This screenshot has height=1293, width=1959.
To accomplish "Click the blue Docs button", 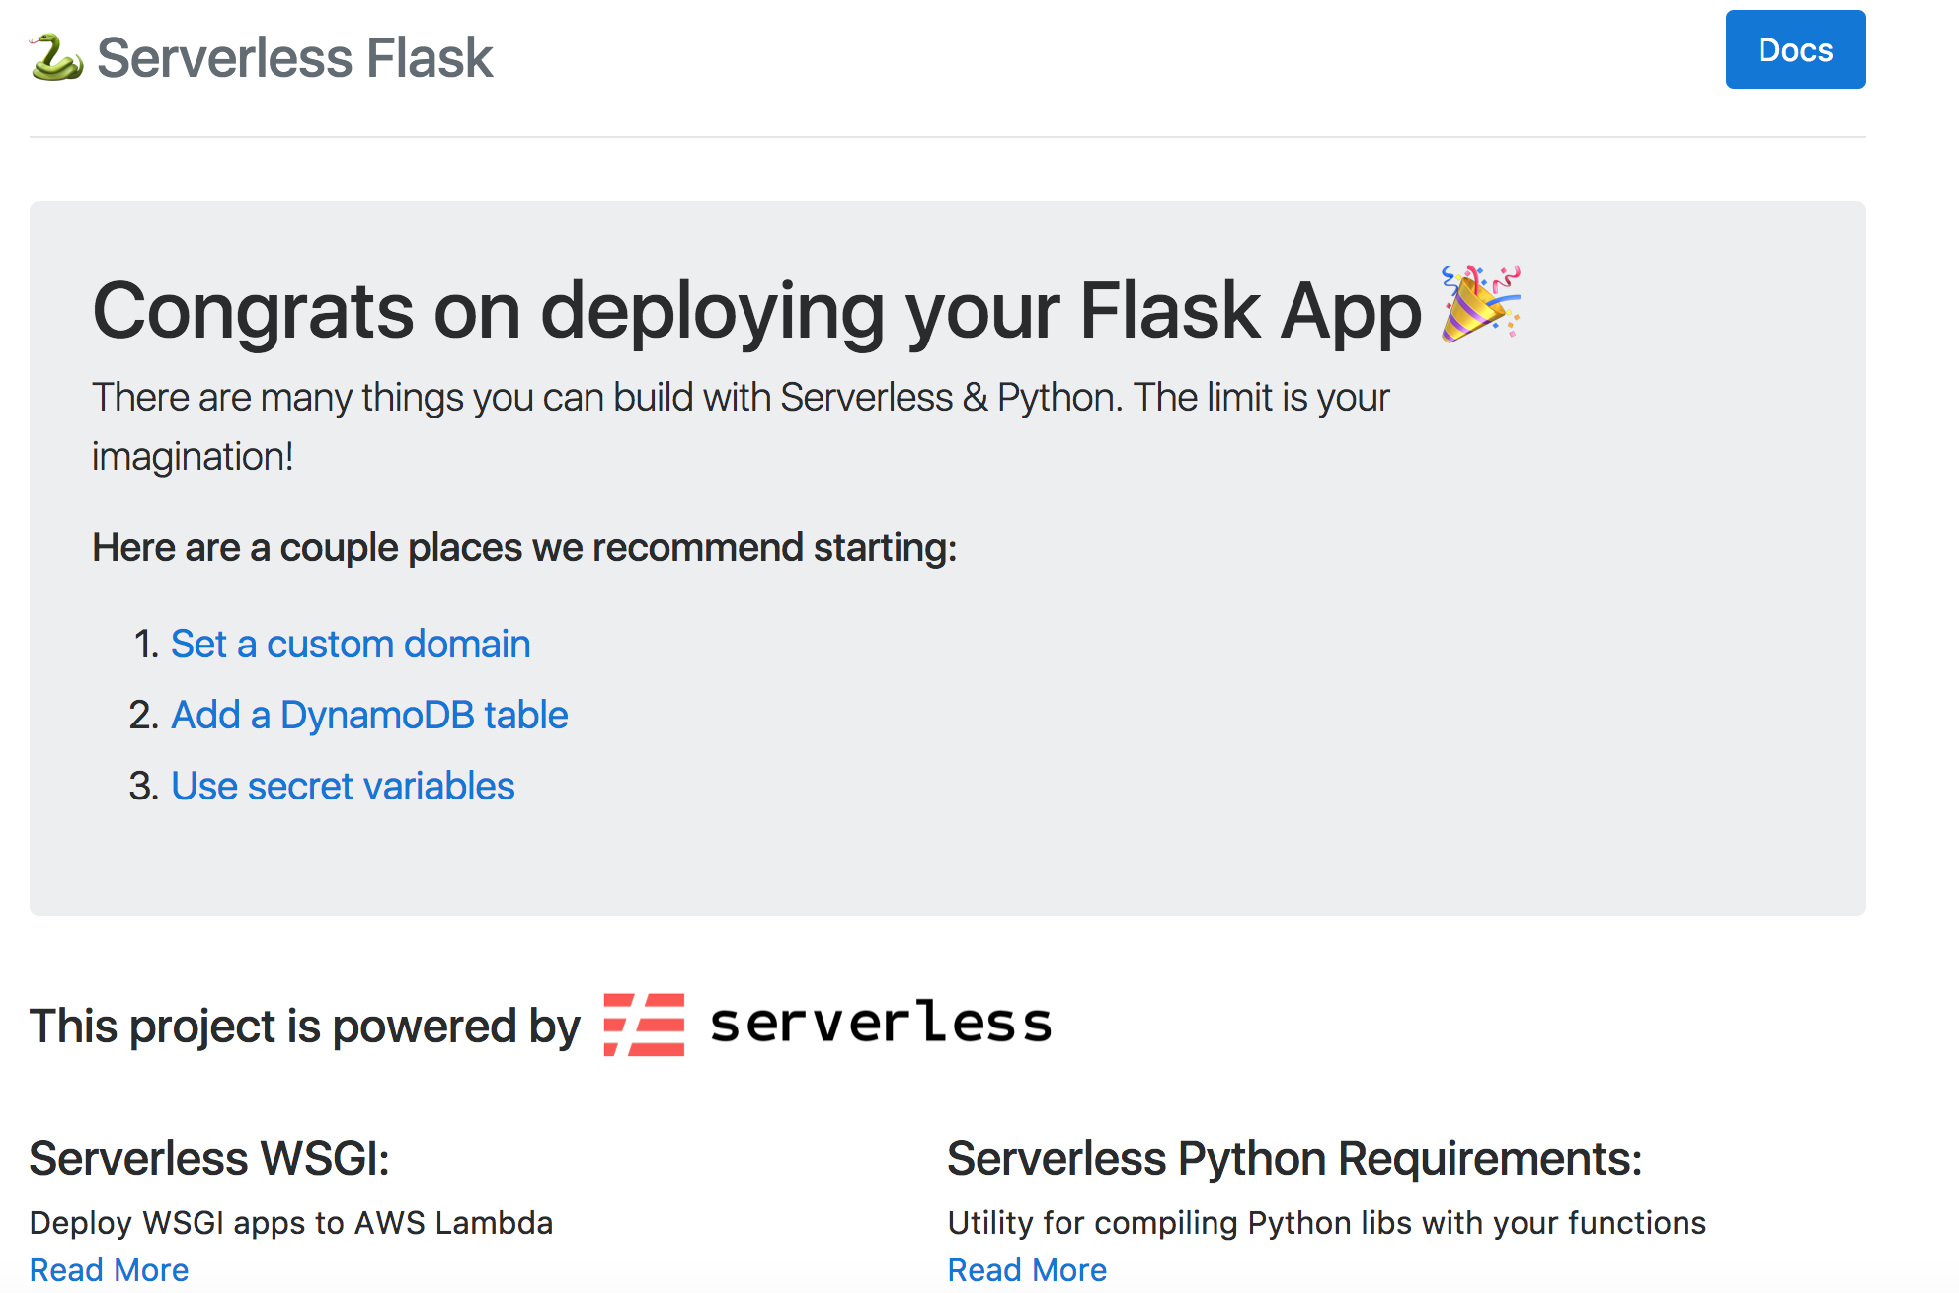I will click(x=1795, y=49).
